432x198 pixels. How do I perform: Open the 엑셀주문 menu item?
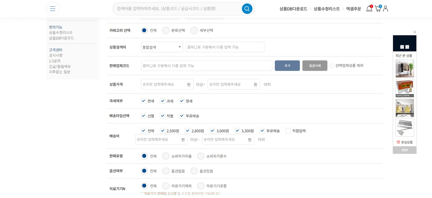click(353, 9)
